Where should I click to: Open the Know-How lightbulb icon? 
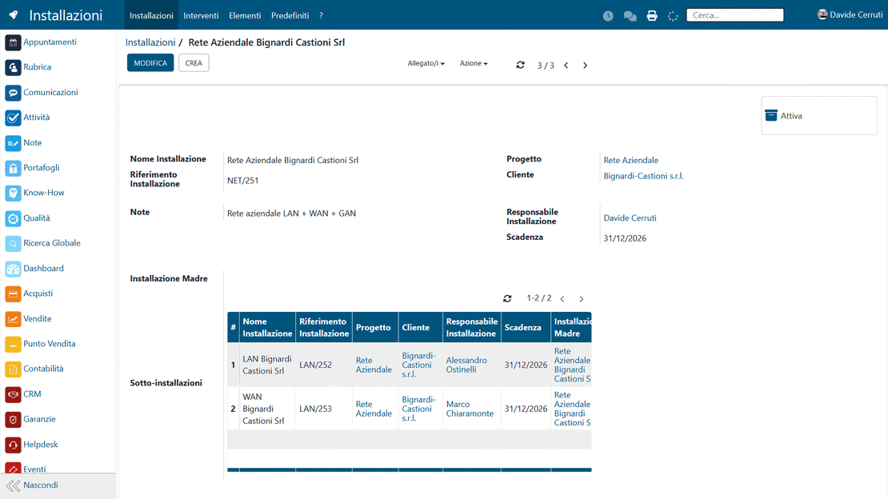pos(13,194)
